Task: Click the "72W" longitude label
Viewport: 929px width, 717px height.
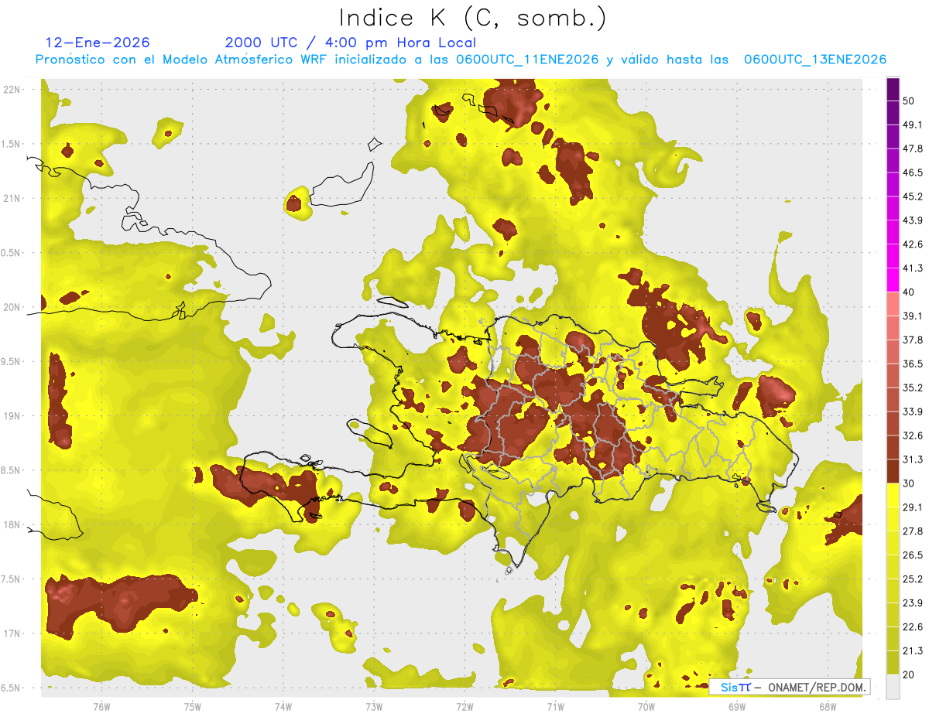Action: click(464, 706)
